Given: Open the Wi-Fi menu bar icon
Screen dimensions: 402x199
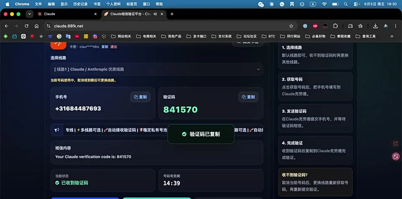Looking at the screenshot, I should 324,4.
